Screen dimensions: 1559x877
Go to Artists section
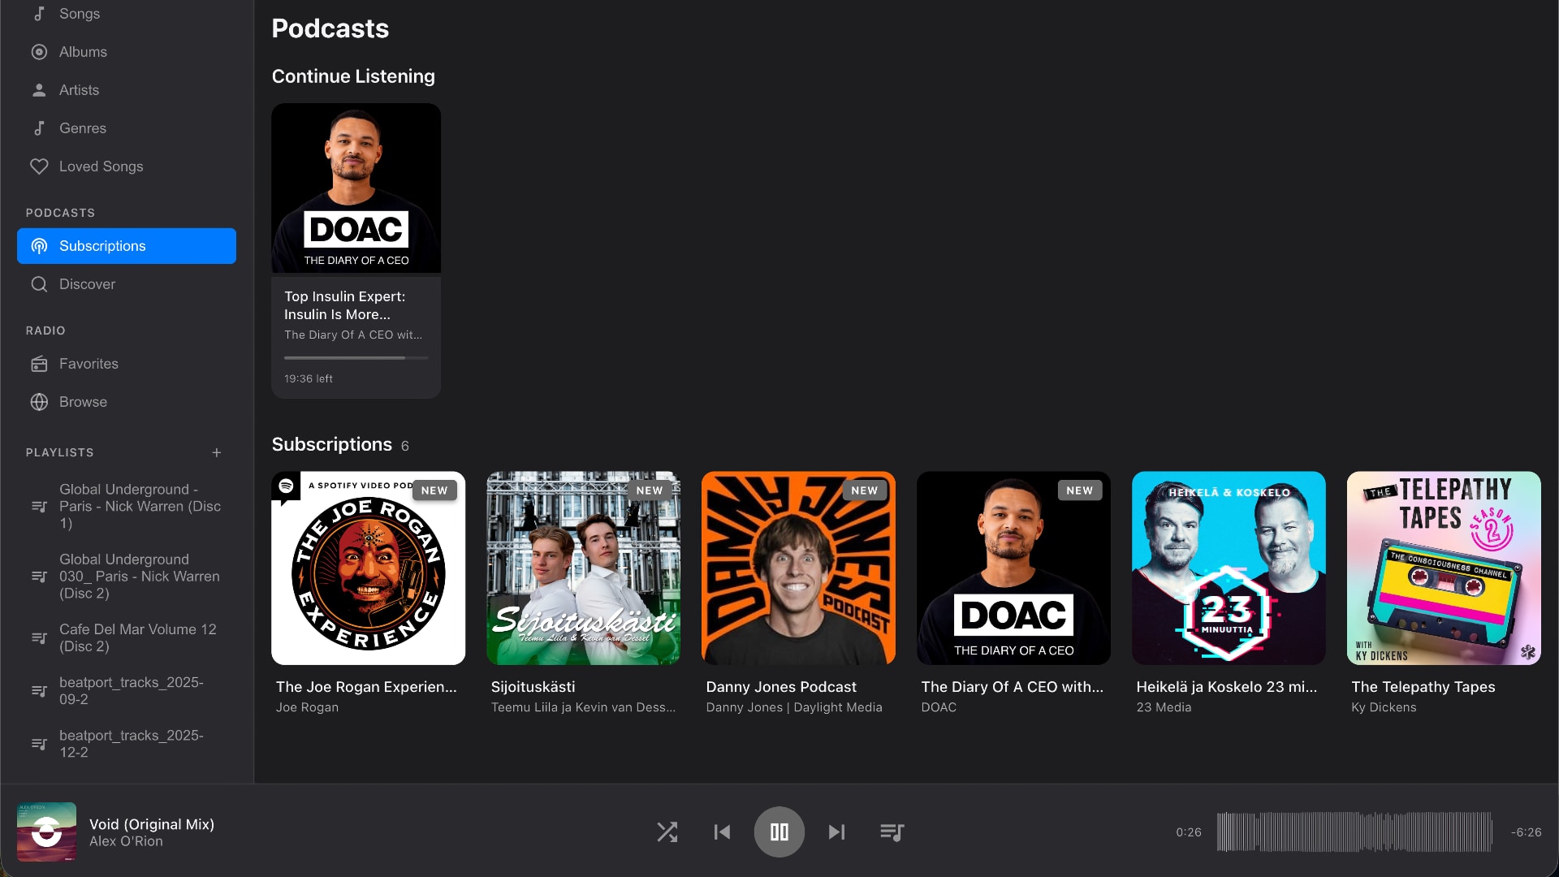click(127, 90)
